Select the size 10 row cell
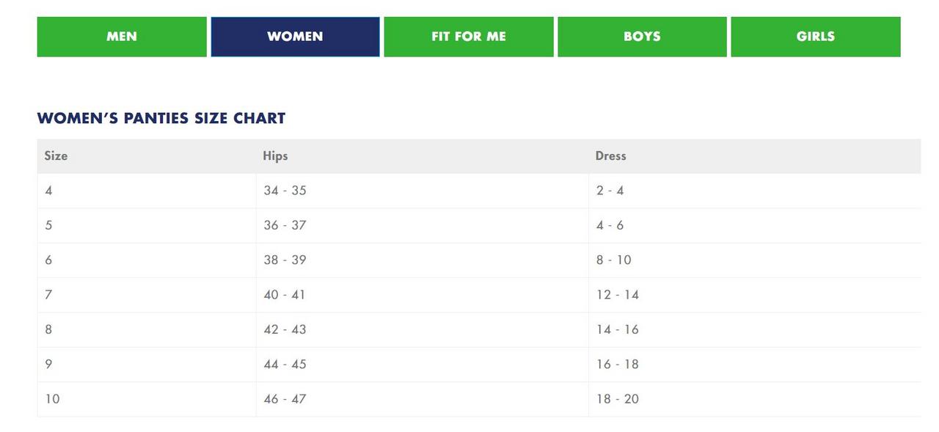Image resolution: width=939 pixels, height=432 pixels. coord(147,399)
